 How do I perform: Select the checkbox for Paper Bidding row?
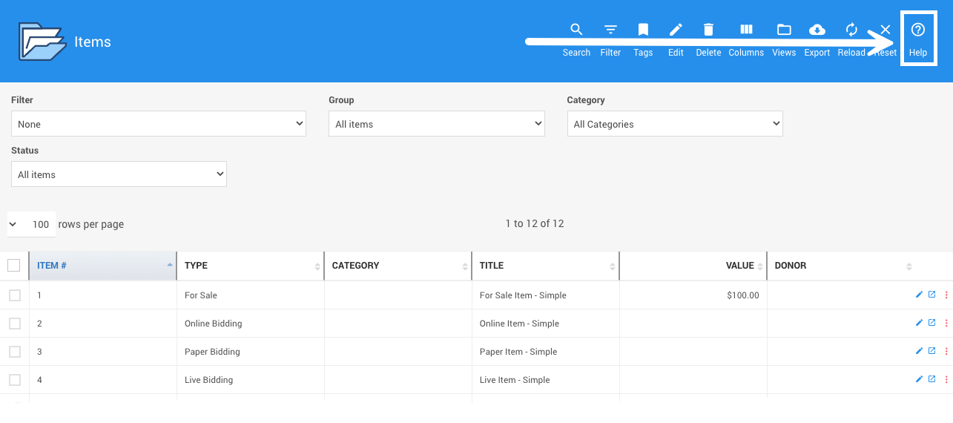pyautogui.click(x=15, y=352)
